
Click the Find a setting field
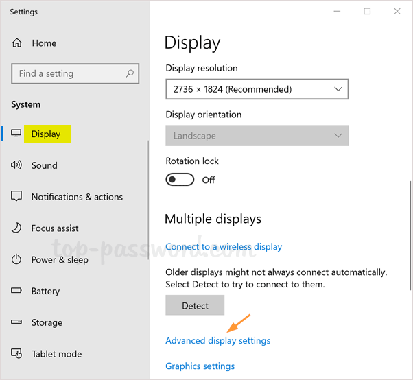coord(67,74)
